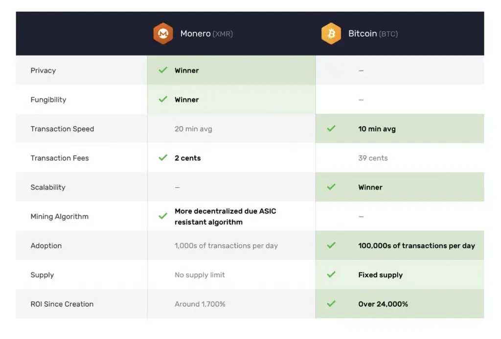Click the checkmark beside 2 cents
This screenshot has width=501, height=339.
(163, 158)
